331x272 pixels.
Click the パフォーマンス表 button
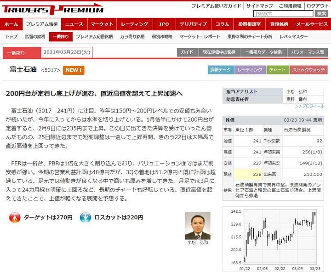[x=308, y=52]
